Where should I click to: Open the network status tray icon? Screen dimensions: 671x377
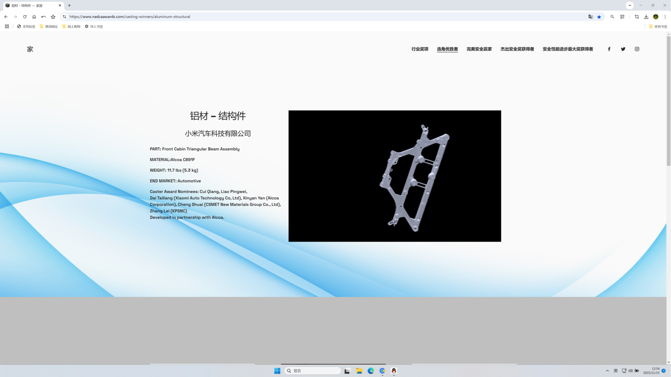[624, 371]
